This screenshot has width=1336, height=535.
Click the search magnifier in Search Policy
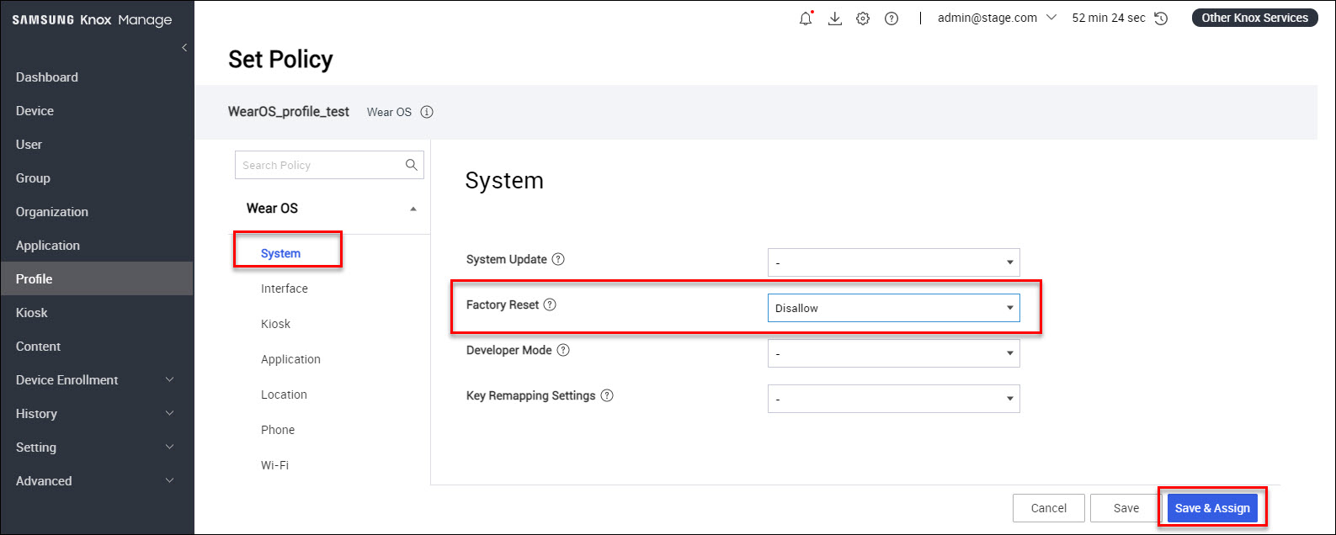pyautogui.click(x=411, y=165)
